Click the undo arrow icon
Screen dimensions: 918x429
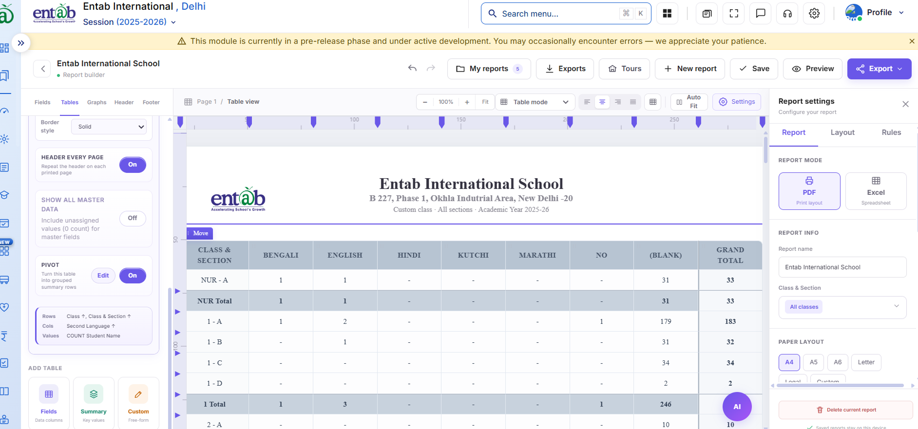tap(412, 68)
